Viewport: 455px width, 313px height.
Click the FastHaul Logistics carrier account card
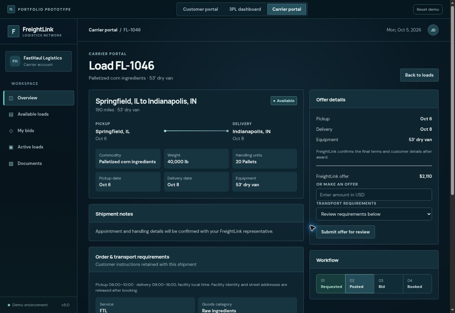[x=38, y=61]
